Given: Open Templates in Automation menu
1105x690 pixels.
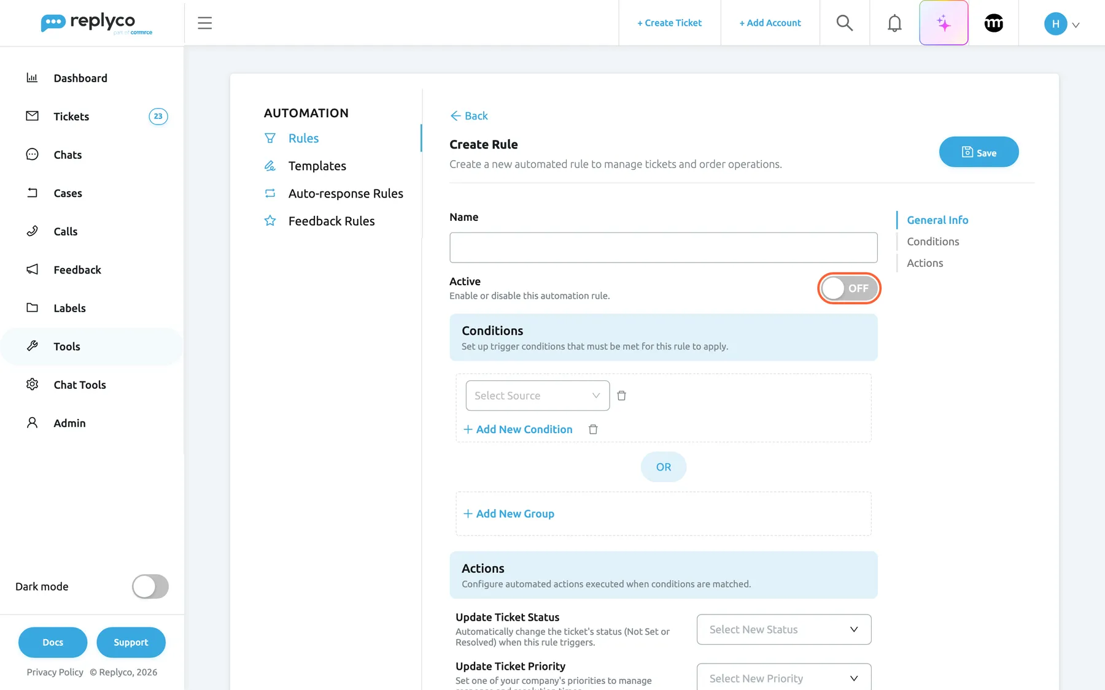Looking at the screenshot, I should click(317, 166).
